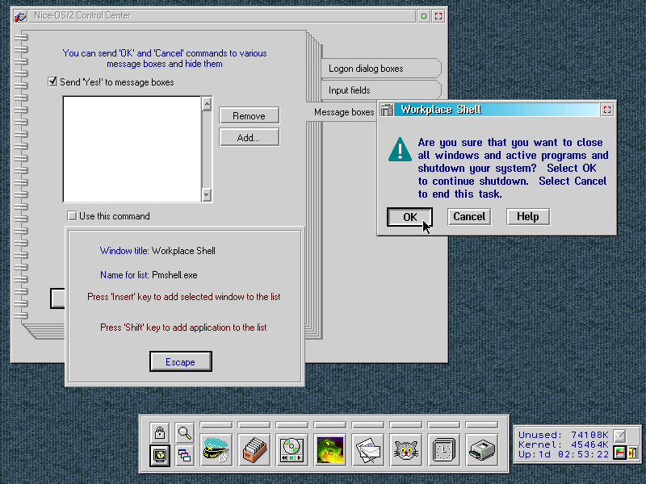This screenshot has height=484, width=646.
Task: Open the Find magnifier icon in LaunchPad
Action: (x=185, y=432)
